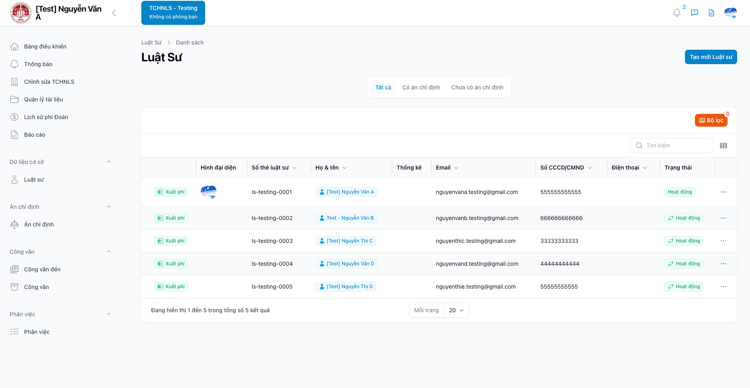Collapse the Dữ liệu cơ sở section
The height and width of the screenshot is (388, 750).
tap(108, 162)
